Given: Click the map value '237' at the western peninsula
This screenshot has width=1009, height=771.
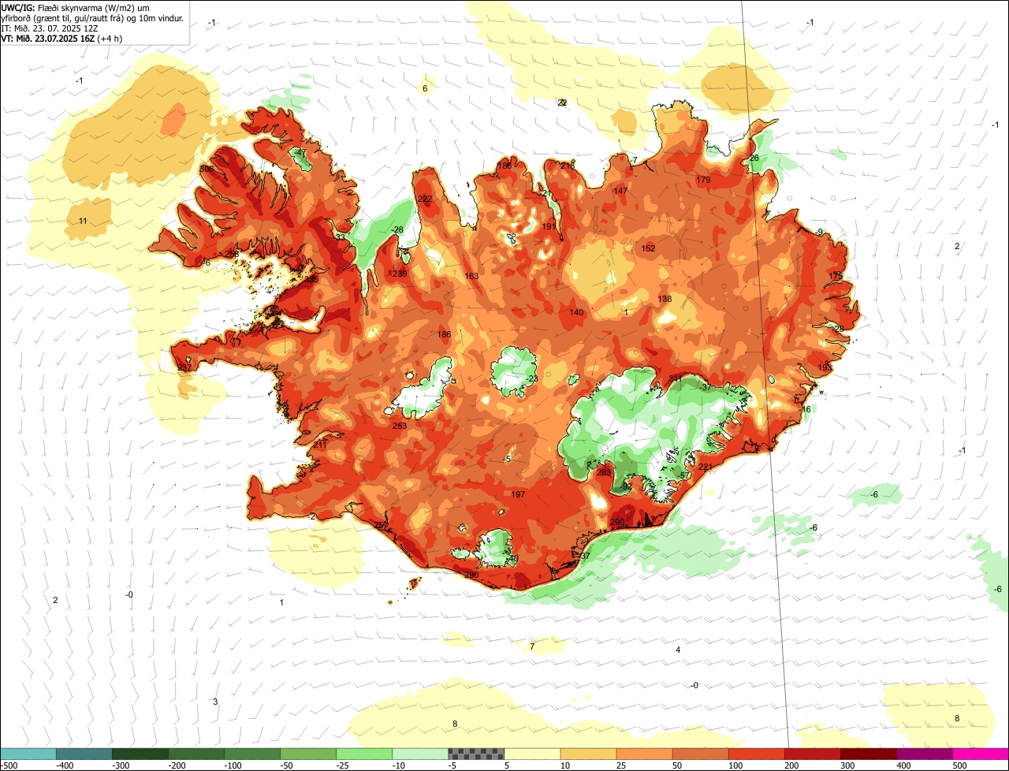Looking at the screenshot, I should (x=184, y=368).
